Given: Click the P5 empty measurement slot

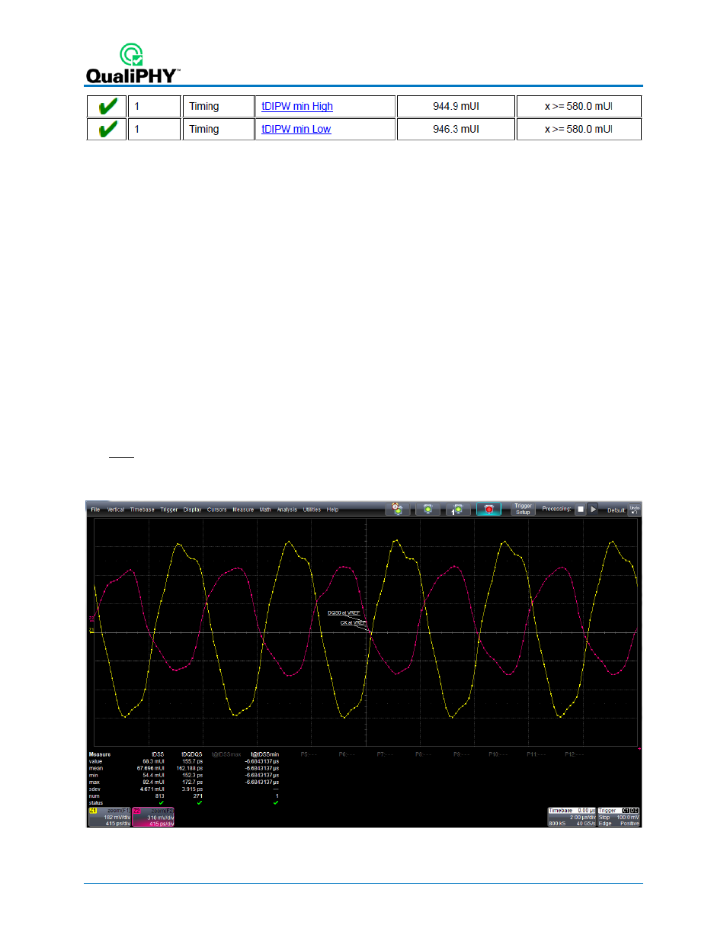Looking at the screenshot, I should pyautogui.click(x=309, y=754).
